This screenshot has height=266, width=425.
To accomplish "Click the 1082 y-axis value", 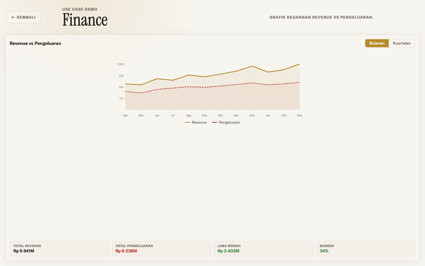I will (120, 64).
